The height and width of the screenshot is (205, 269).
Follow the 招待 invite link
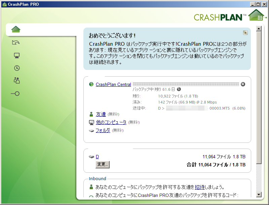tap(200, 187)
